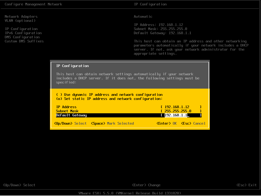Click the Enter Change hint at bottom
Screen dimensions: 261x196
[x=146, y=185]
